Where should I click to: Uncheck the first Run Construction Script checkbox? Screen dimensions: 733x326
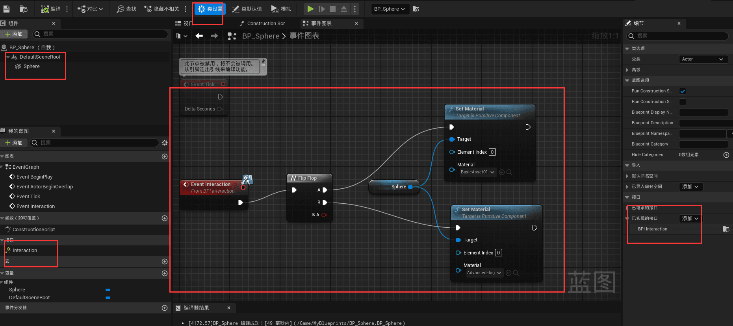click(683, 91)
